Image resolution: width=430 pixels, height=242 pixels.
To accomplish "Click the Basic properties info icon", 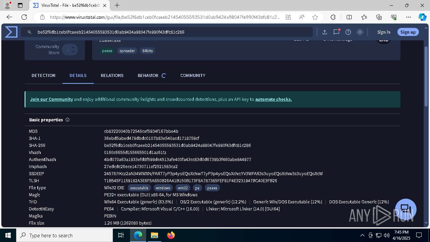I will tap(68, 120).
